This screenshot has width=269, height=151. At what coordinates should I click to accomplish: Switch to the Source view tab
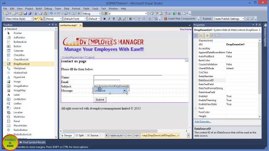coord(93,135)
